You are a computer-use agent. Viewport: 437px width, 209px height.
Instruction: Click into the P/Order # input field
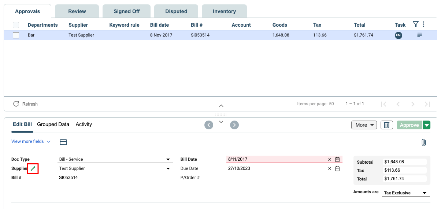tap(284, 178)
